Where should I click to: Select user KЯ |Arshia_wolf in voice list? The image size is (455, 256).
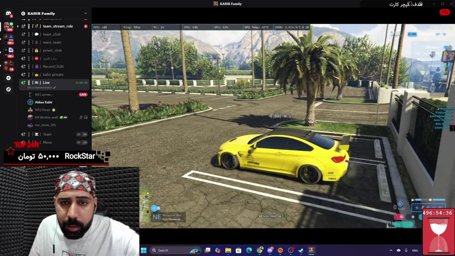(46, 117)
